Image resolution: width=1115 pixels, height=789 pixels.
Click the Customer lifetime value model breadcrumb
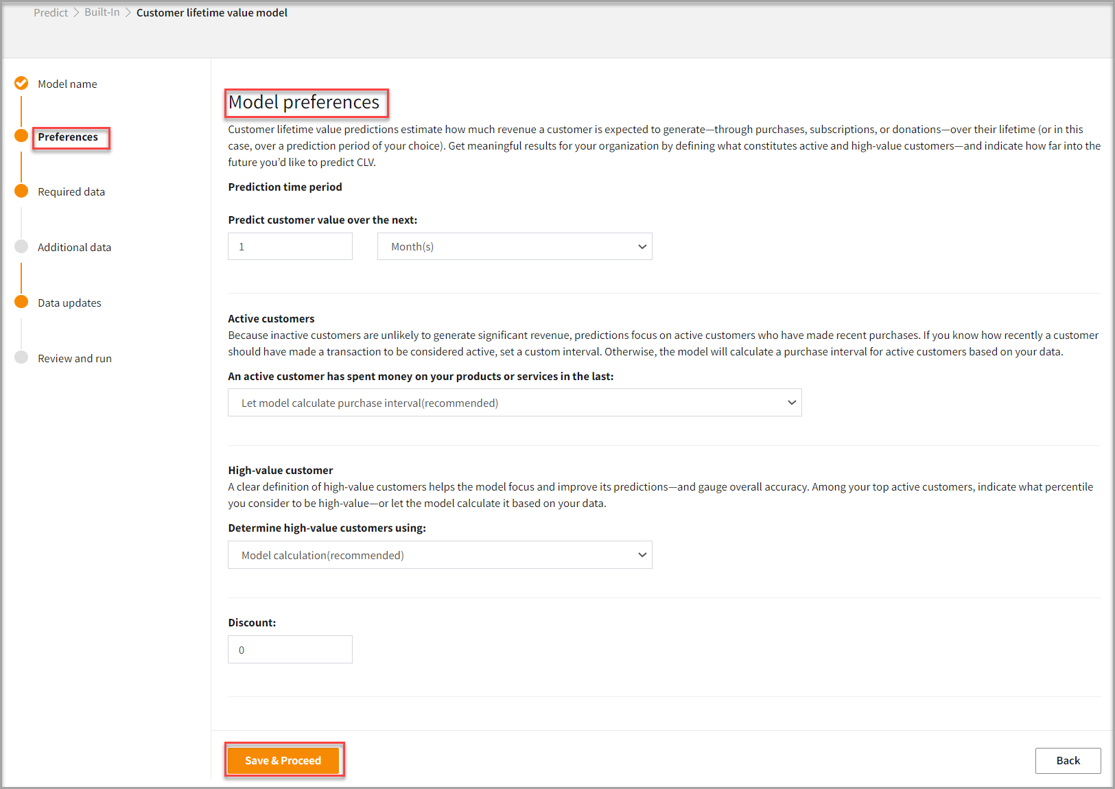(212, 12)
